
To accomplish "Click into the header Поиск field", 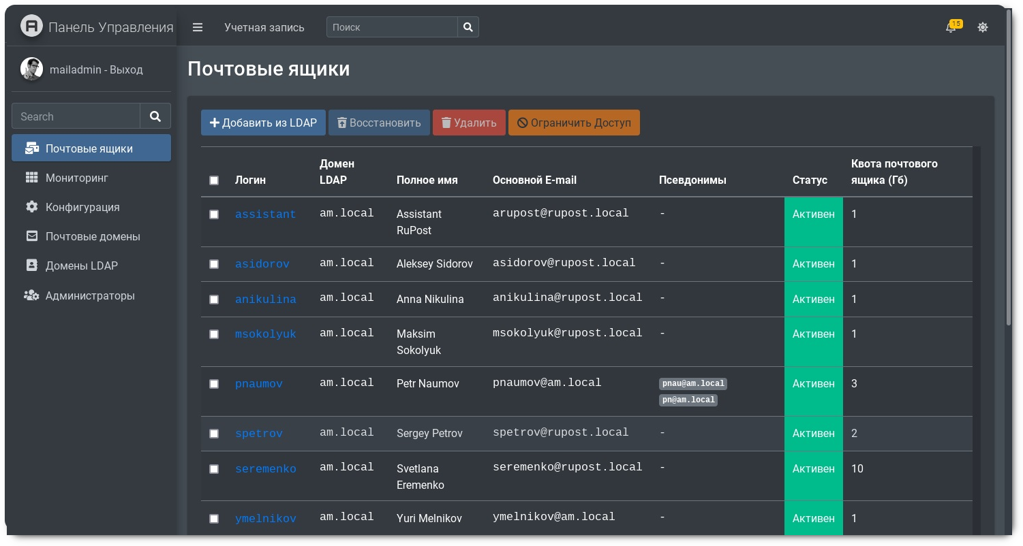I will point(392,27).
